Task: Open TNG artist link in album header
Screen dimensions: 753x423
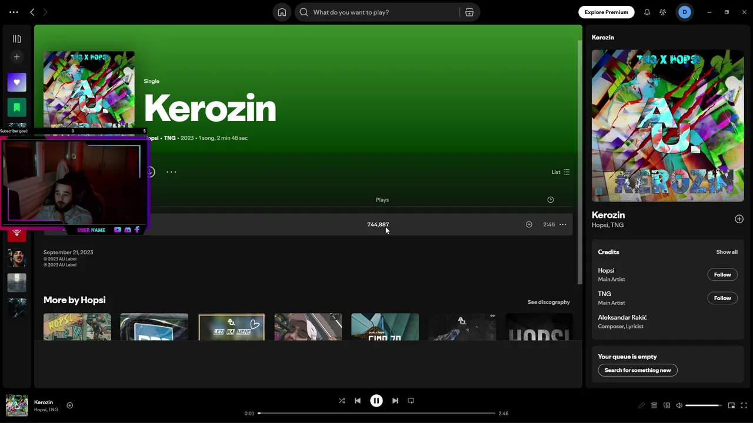Action: (x=169, y=138)
